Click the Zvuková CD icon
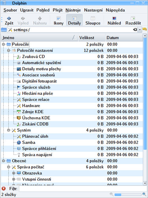Screen dimensions: 148x198 point(19,57)
